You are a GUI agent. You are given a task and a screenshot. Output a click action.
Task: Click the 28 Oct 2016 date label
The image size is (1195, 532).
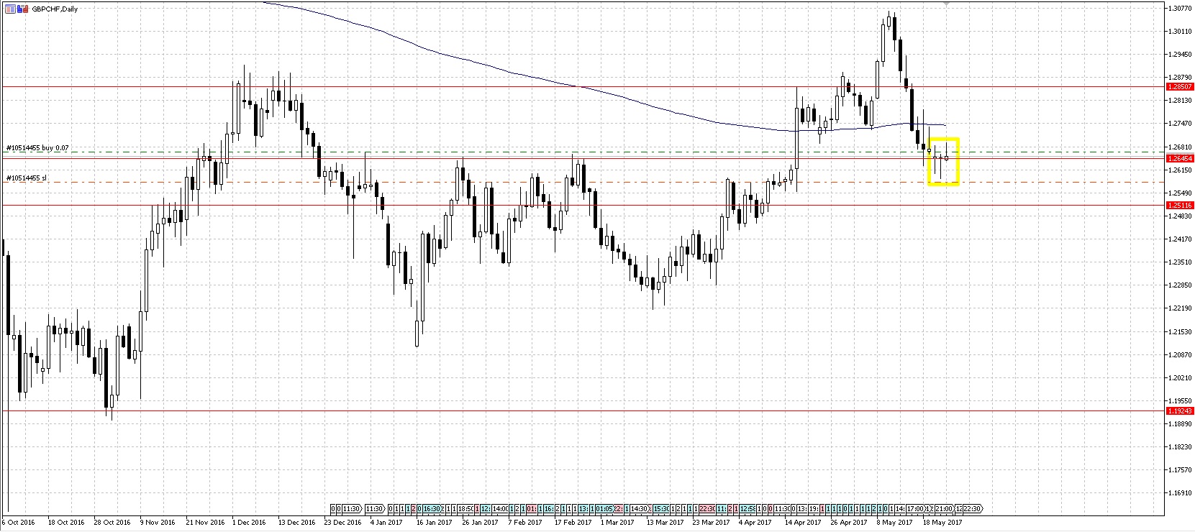(112, 523)
